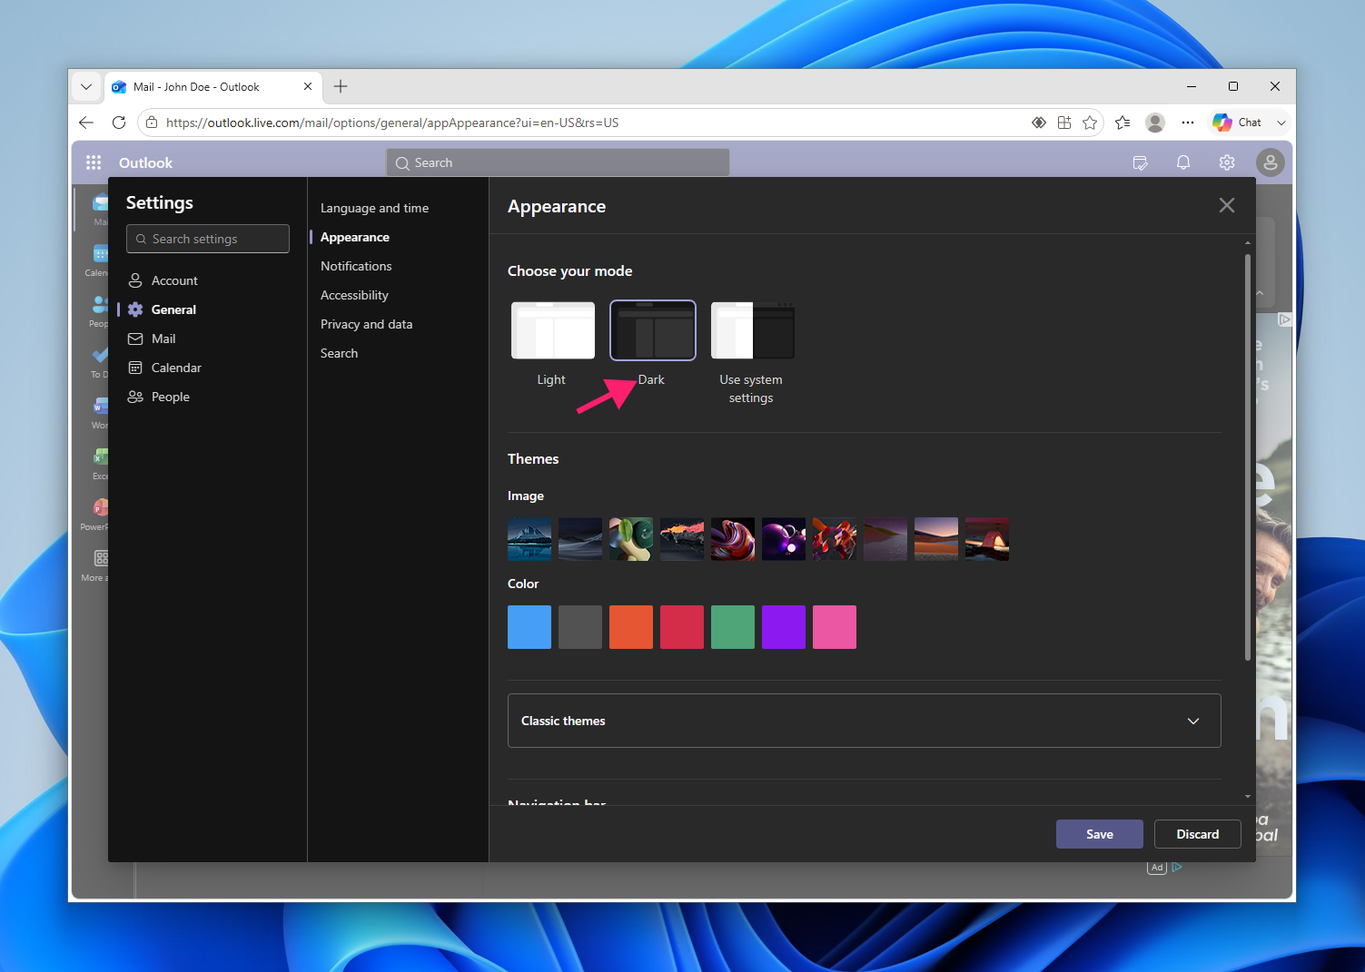1365x972 pixels.
Task: Open Notifications settings section
Action: click(x=356, y=266)
